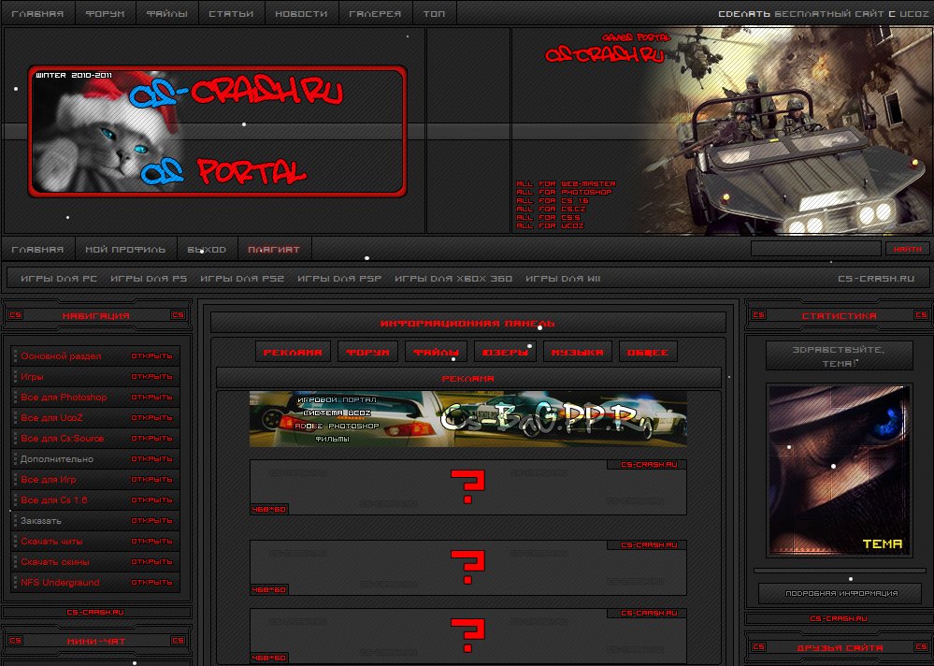Switch to Общее info panel tab
The width and height of the screenshot is (934, 666).
[x=648, y=352]
